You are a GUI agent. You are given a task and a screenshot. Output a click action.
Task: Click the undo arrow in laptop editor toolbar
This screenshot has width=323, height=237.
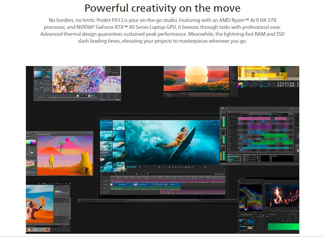[120, 174]
